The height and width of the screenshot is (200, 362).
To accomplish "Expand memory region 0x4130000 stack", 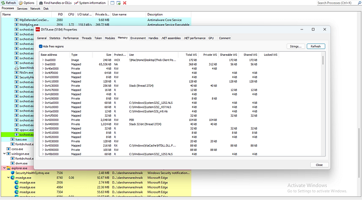I will point(43,86).
